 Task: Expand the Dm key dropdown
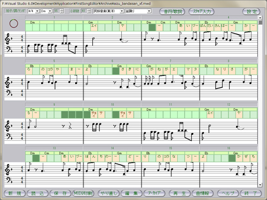(50, 11)
